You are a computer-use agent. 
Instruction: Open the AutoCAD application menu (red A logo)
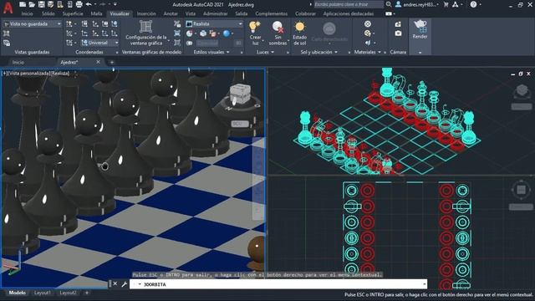pos(8,8)
